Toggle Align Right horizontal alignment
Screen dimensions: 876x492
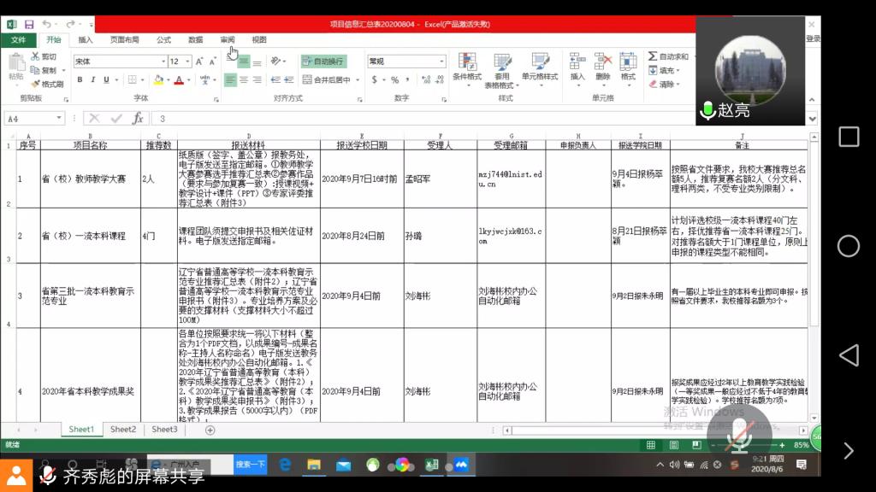257,79
